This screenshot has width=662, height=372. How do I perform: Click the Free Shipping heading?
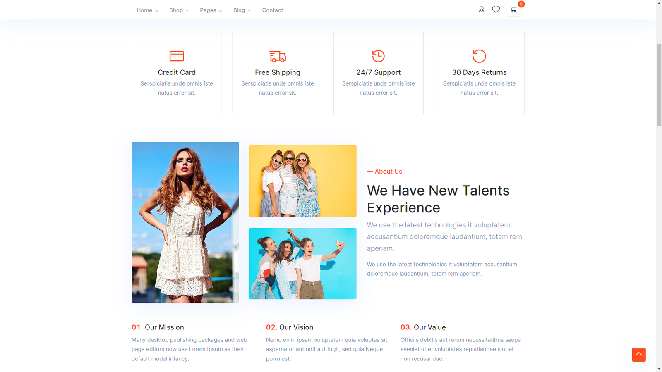[x=278, y=72]
